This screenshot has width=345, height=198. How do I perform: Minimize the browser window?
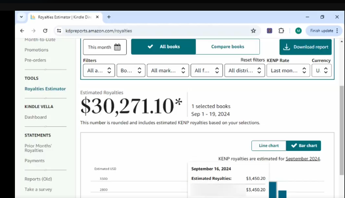tap(308, 17)
